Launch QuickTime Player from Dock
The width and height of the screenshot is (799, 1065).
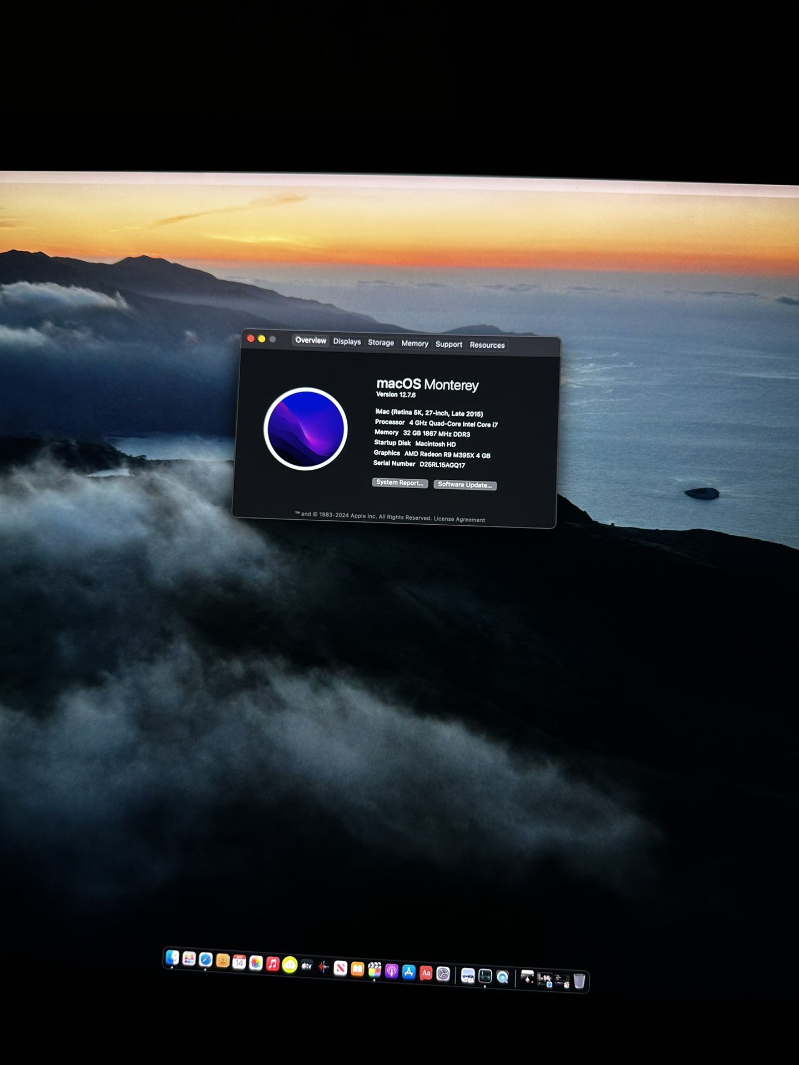[502, 977]
